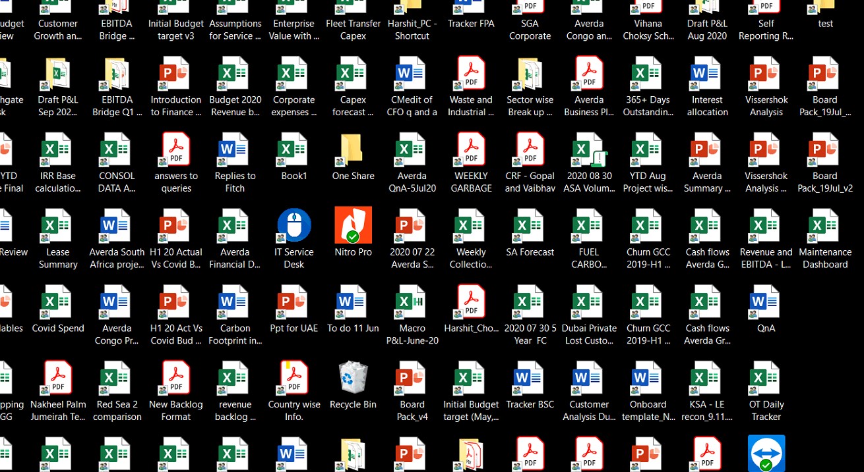Open the Ppt for UAE presentation

point(294,302)
